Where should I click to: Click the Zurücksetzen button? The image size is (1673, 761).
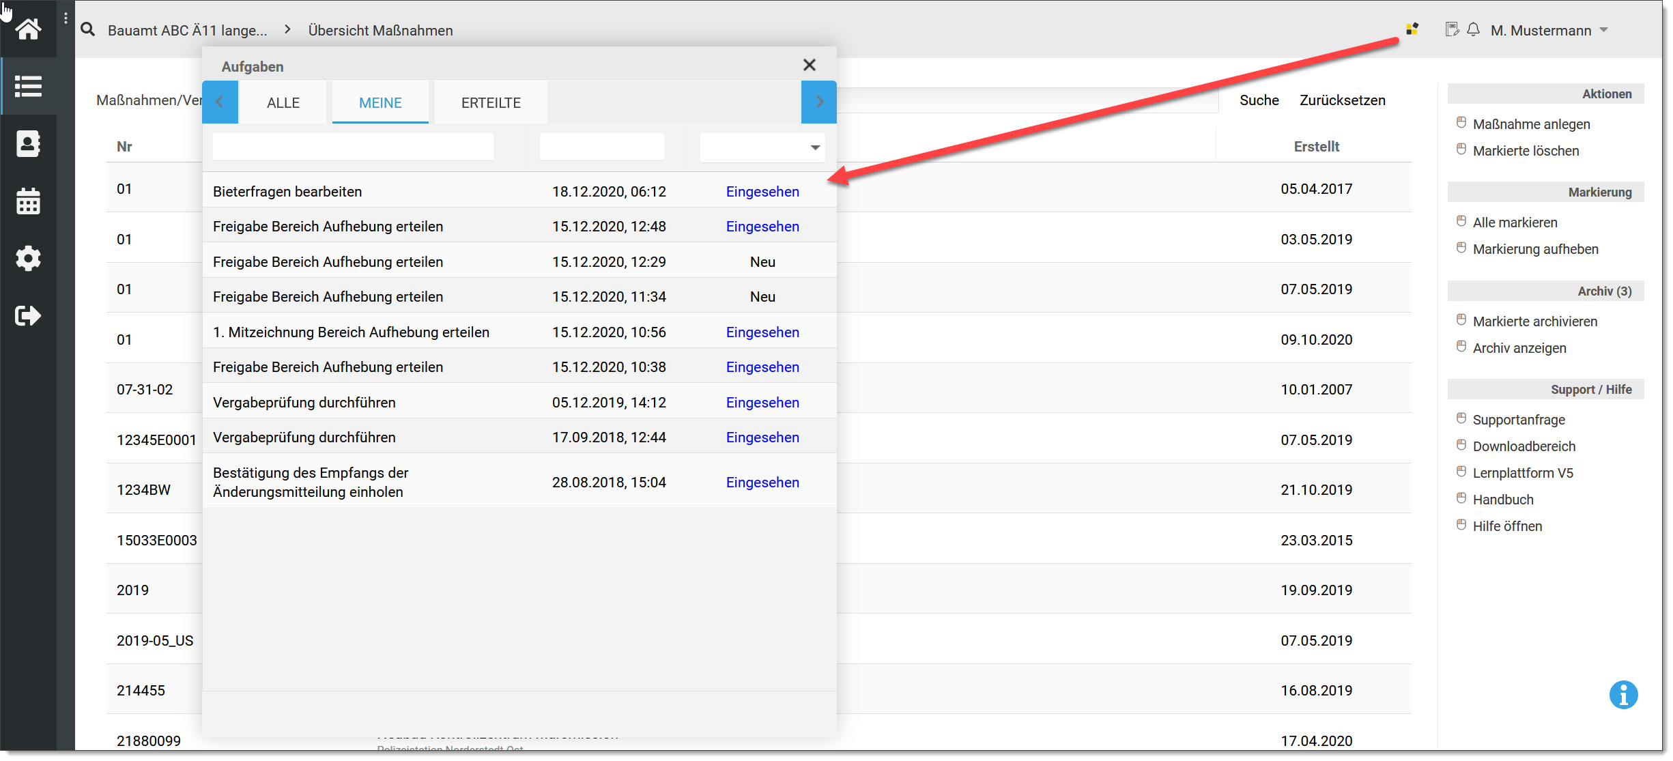[x=1342, y=100]
